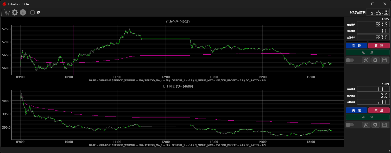This screenshot has height=153, width=391.
Task: Click 400.0 axis label on 4689 chart
Action: tap(6, 101)
